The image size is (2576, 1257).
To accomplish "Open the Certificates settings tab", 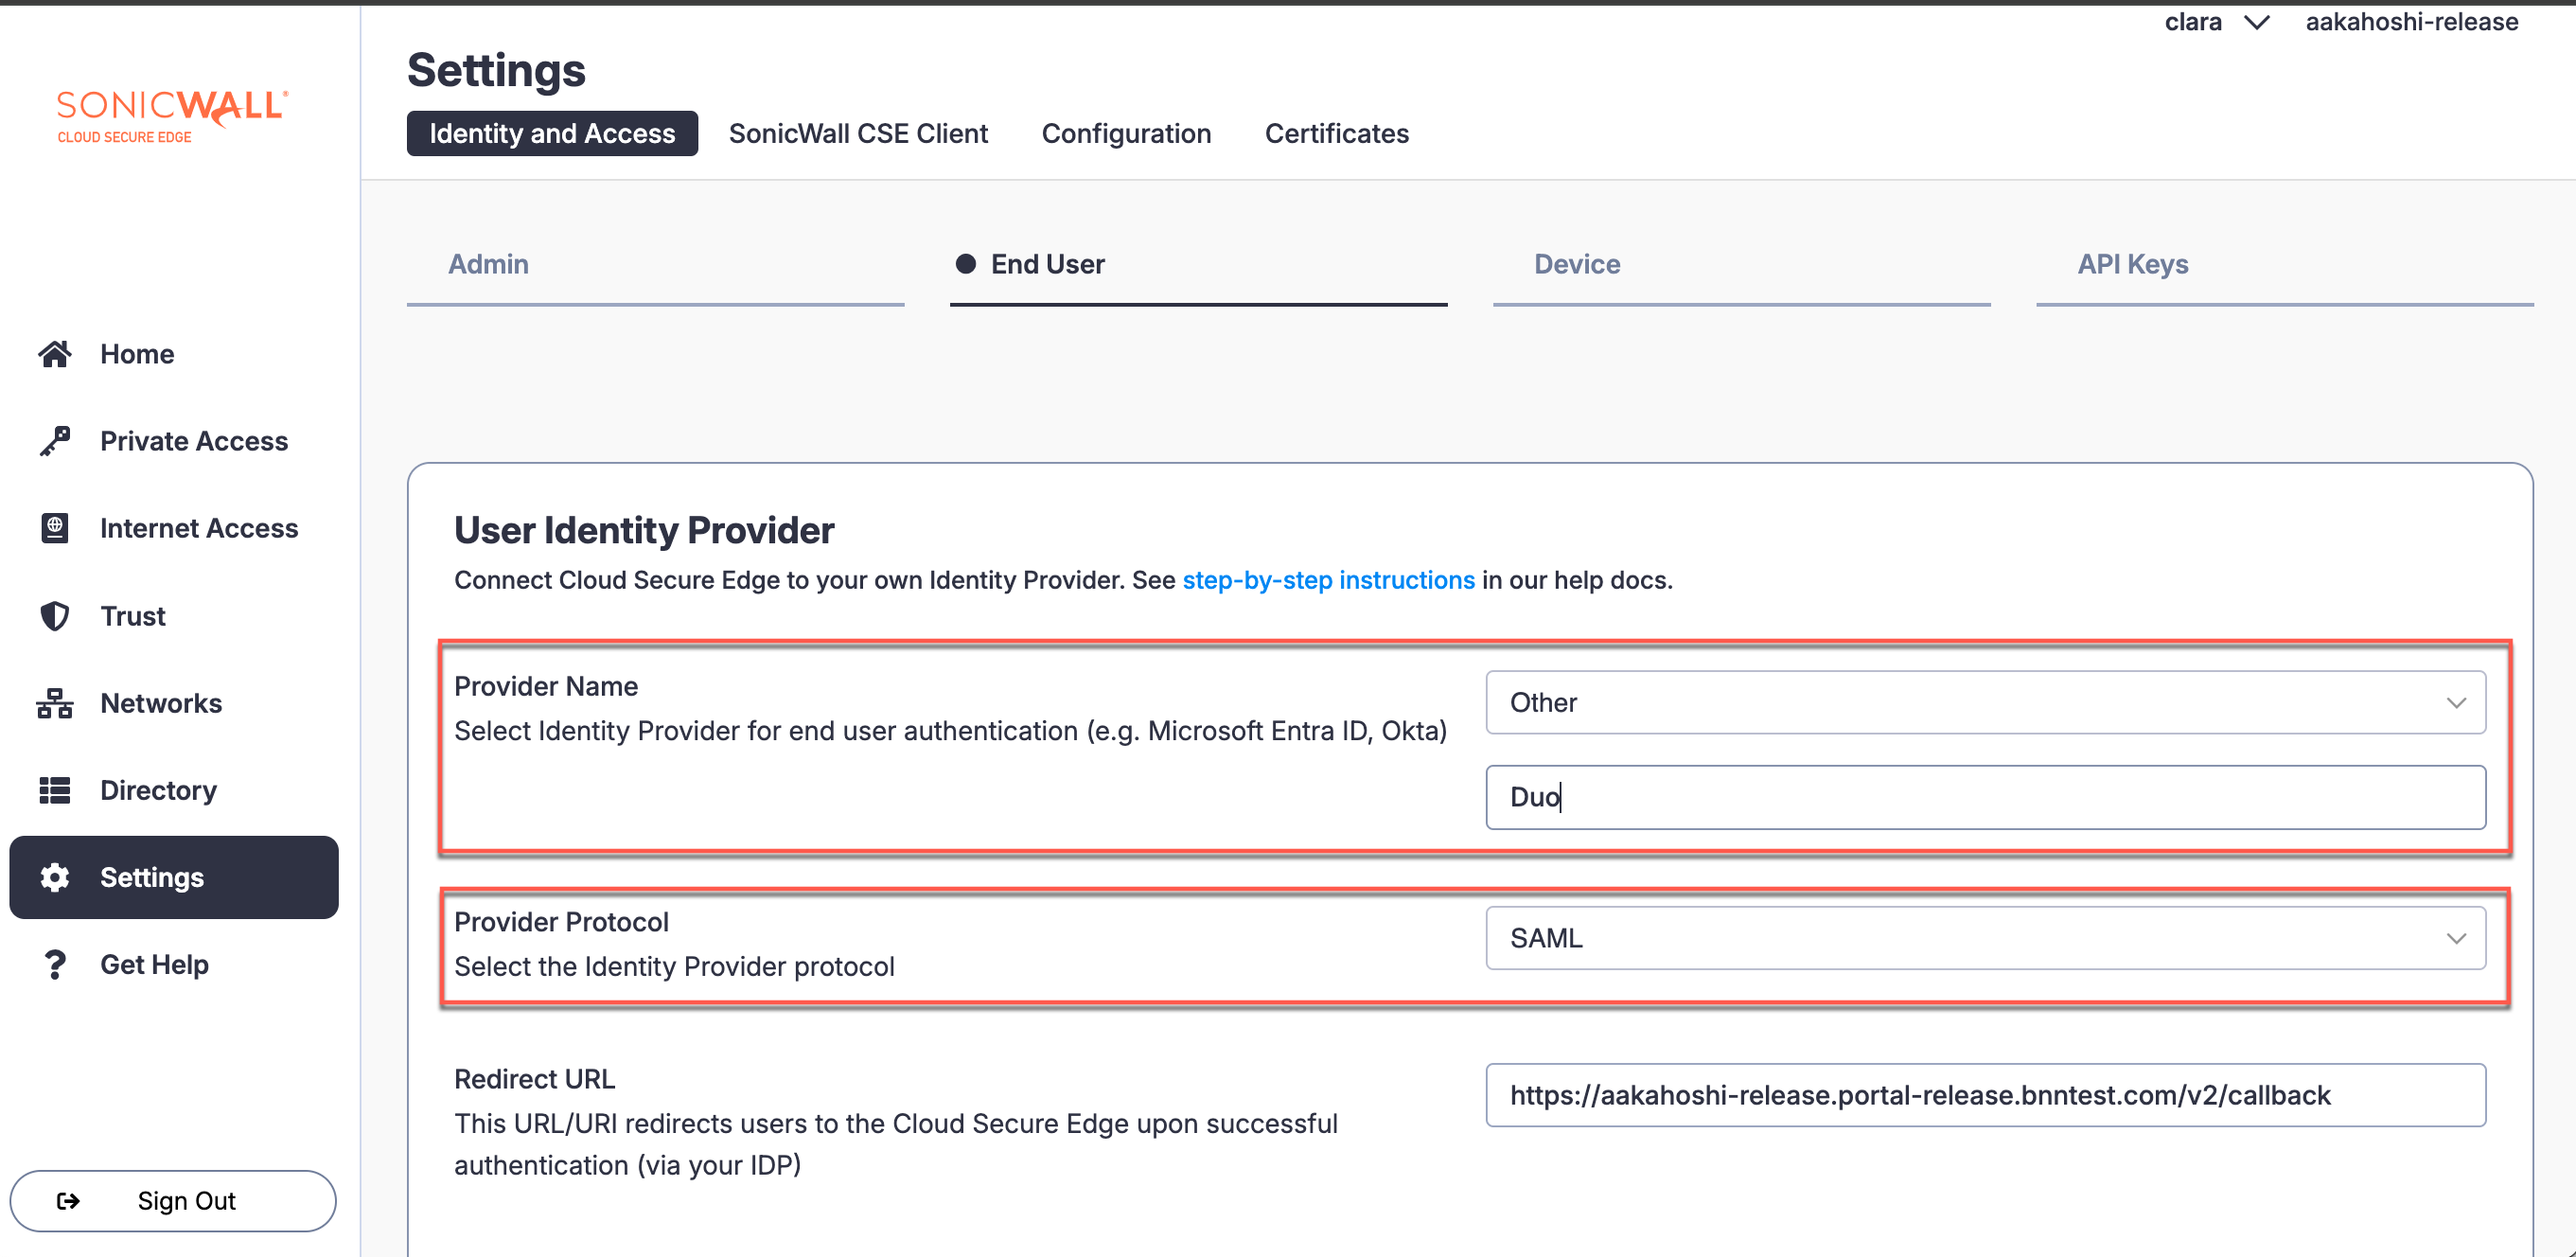I will [1336, 133].
